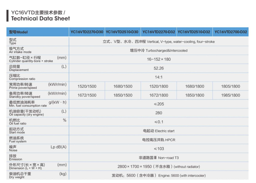Select the compression ratio value 14:1
The width and height of the screenshot is (256, 183).
point(159,77)
